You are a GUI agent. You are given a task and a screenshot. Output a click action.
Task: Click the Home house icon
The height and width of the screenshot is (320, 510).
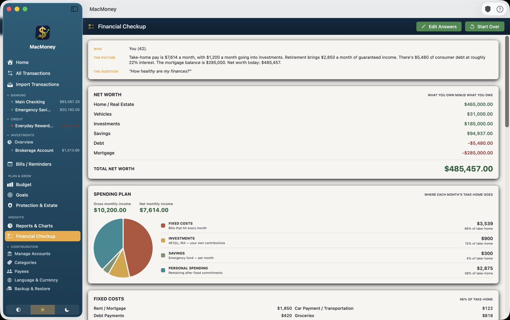[10, 62]
